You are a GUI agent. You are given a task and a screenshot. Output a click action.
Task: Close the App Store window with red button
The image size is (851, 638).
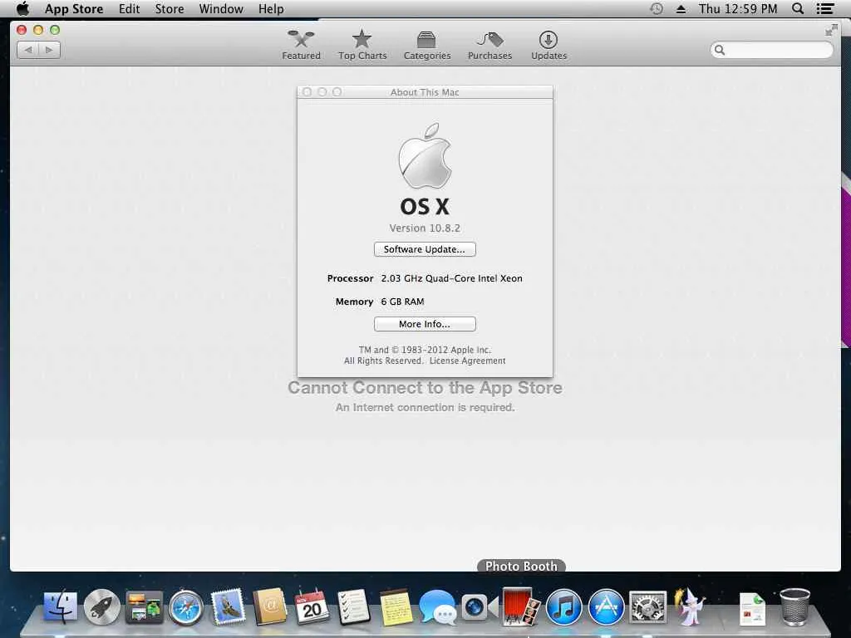(22, 30)
